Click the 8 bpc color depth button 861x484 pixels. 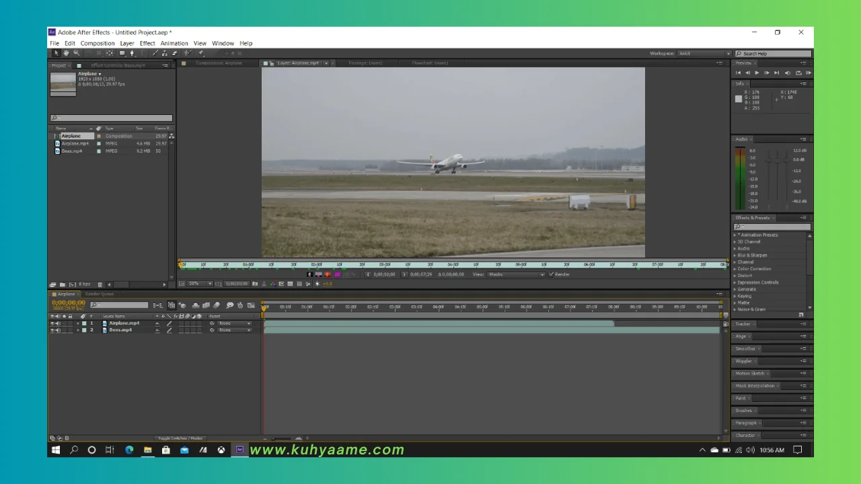(85, 284)
